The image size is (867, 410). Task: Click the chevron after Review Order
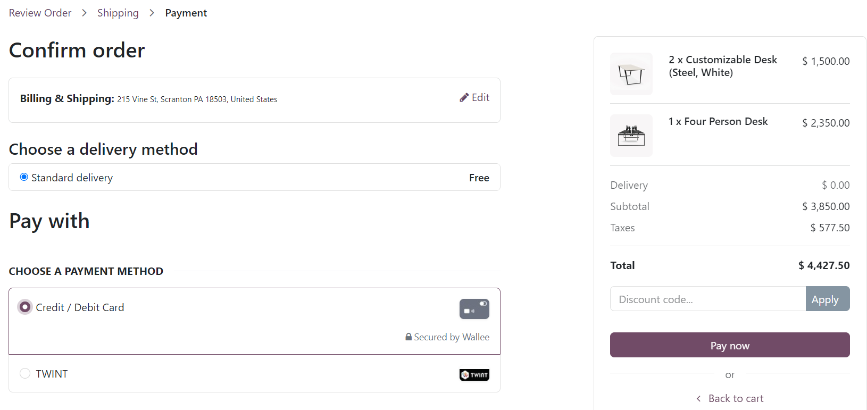click(84, 13)
